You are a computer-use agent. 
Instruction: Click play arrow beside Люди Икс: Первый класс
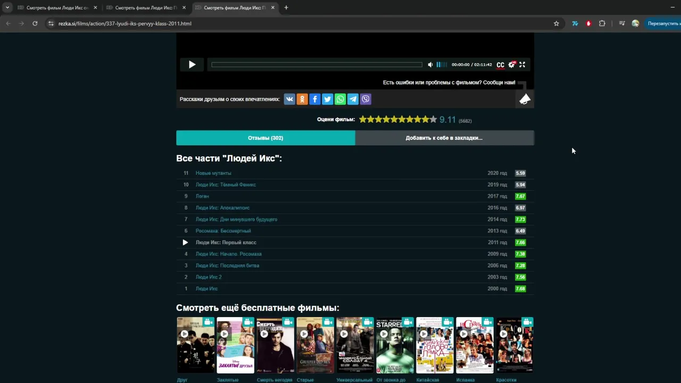(185, 243)
